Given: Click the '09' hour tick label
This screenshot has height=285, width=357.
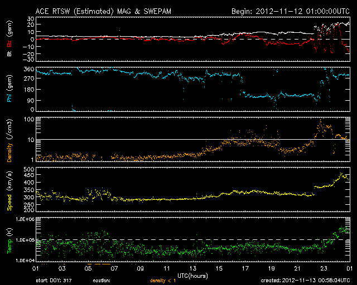Looking at the screenshot, I should point(141,268).
